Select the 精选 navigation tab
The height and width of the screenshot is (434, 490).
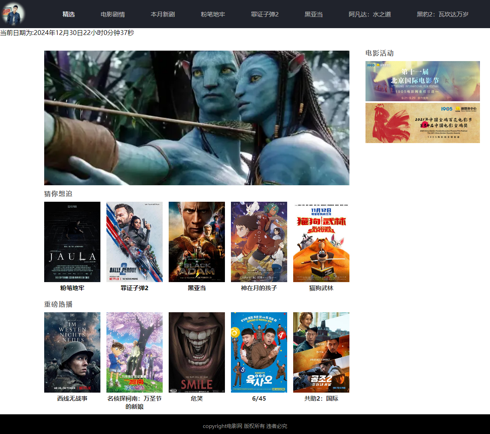click(x=69, y=14)
